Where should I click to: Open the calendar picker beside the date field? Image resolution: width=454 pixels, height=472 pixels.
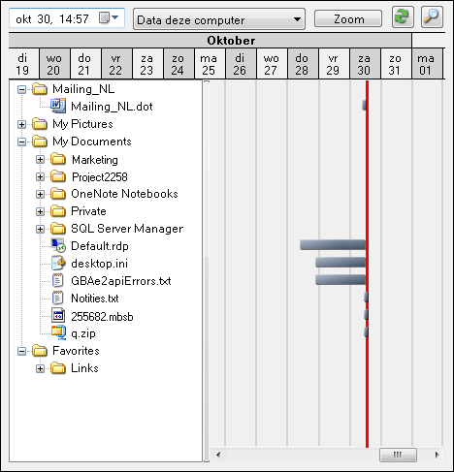[109, 17]
